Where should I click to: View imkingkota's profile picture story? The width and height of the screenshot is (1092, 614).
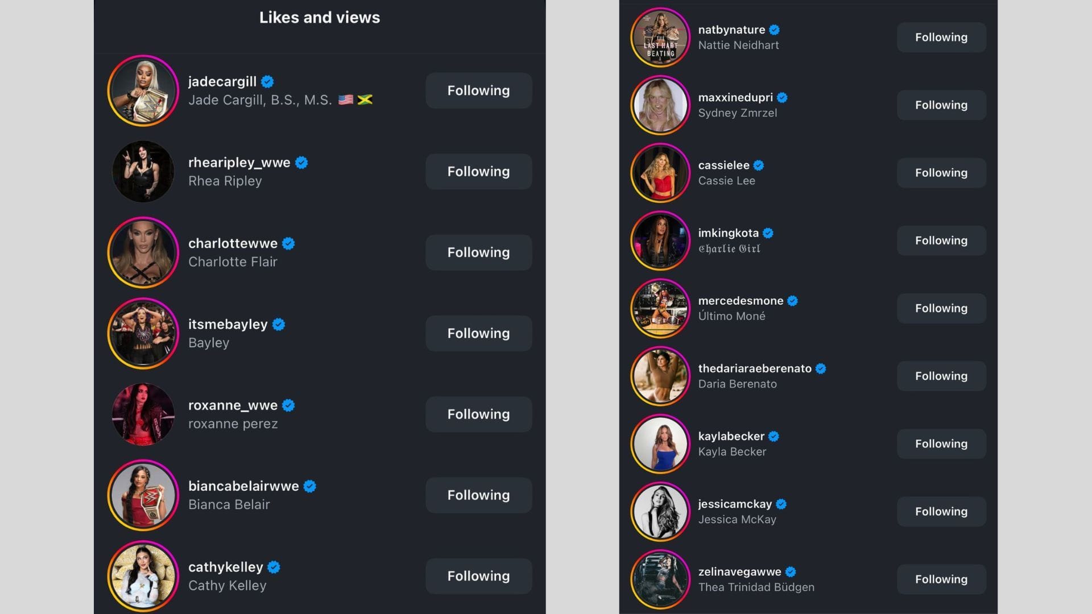tap(660, 240)
